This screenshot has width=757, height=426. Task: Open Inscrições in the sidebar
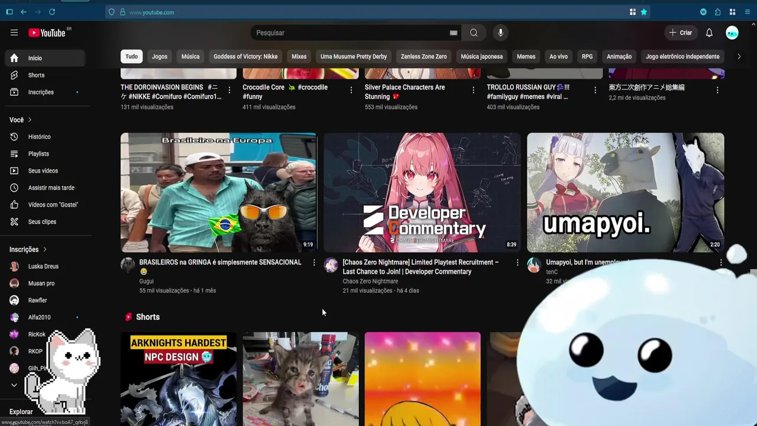pyautogui.click(x=45, y=92)
